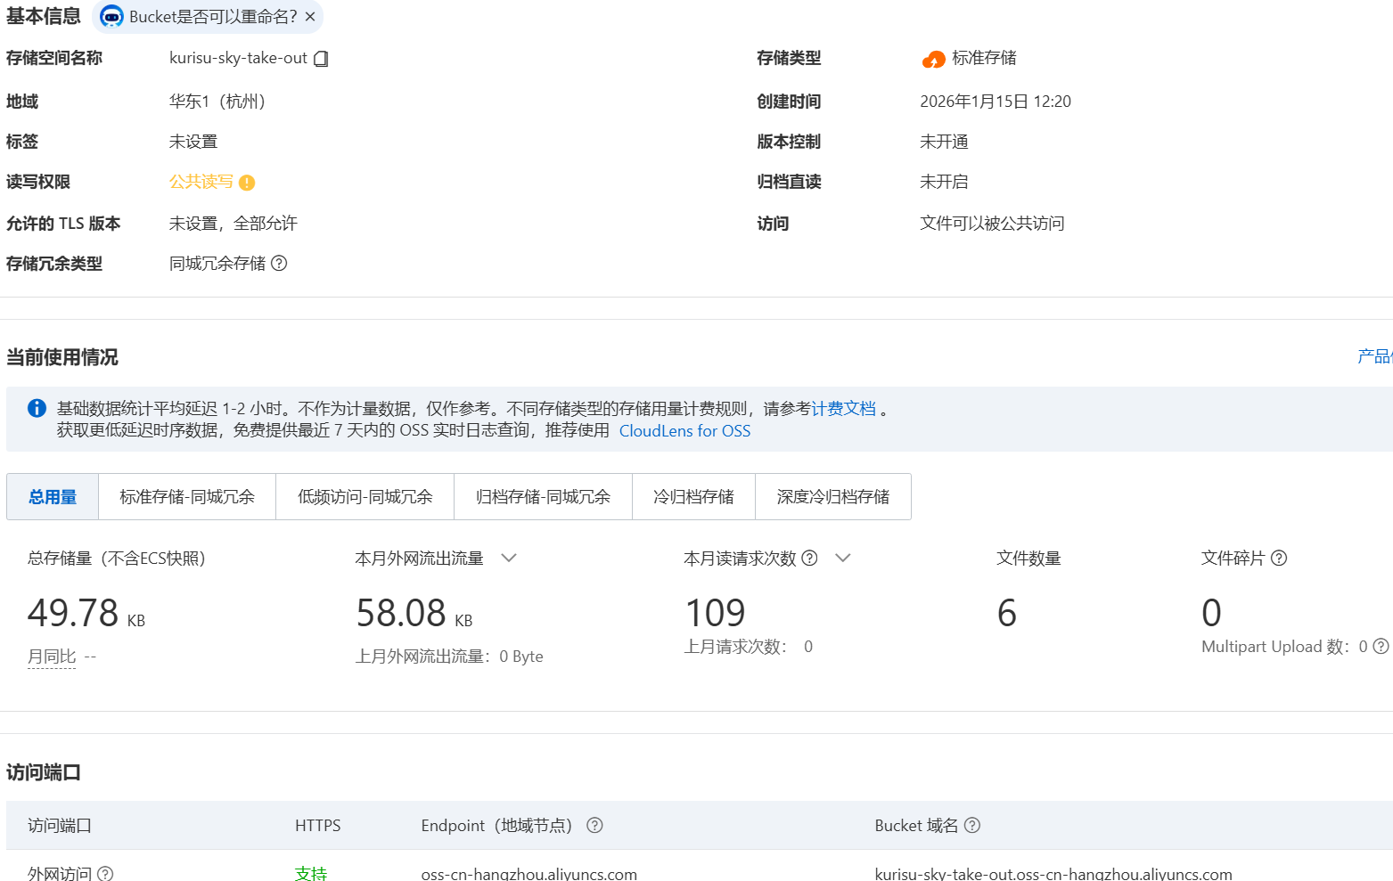The height and width of the screenshot is (881, 1393).
Task: Click the warning icon next to 公共读写
Action: tap(247, 183)
